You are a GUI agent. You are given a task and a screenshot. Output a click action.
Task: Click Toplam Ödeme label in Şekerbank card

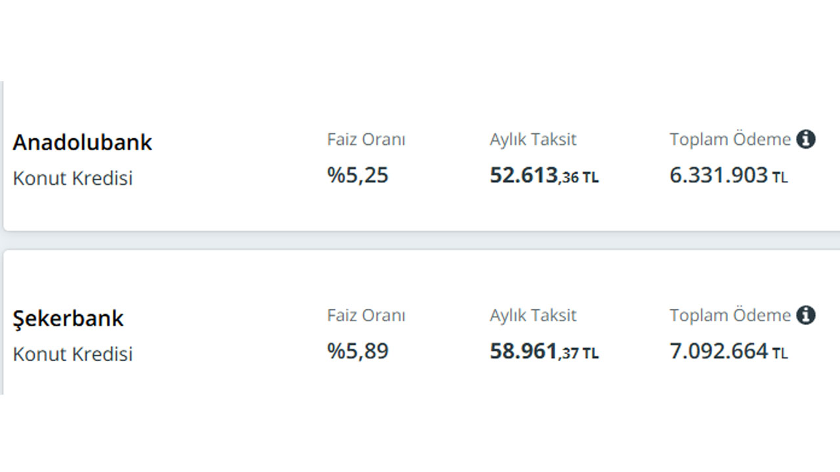point(730,315)
